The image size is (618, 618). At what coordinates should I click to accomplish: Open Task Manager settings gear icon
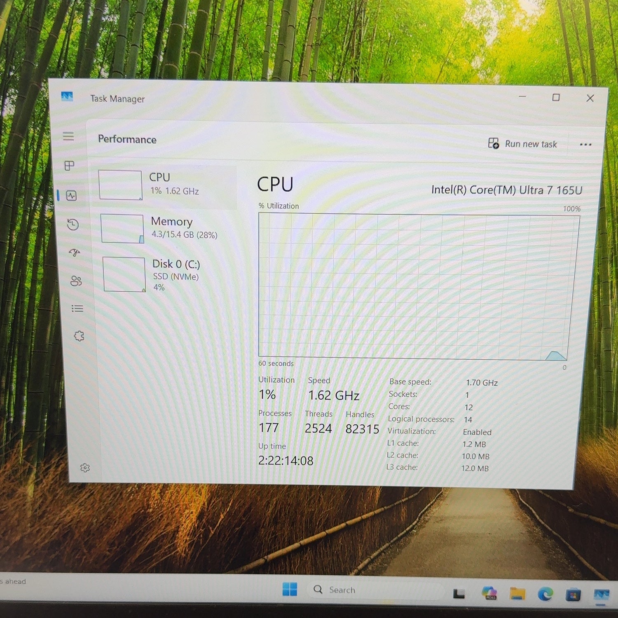[85, 468]
